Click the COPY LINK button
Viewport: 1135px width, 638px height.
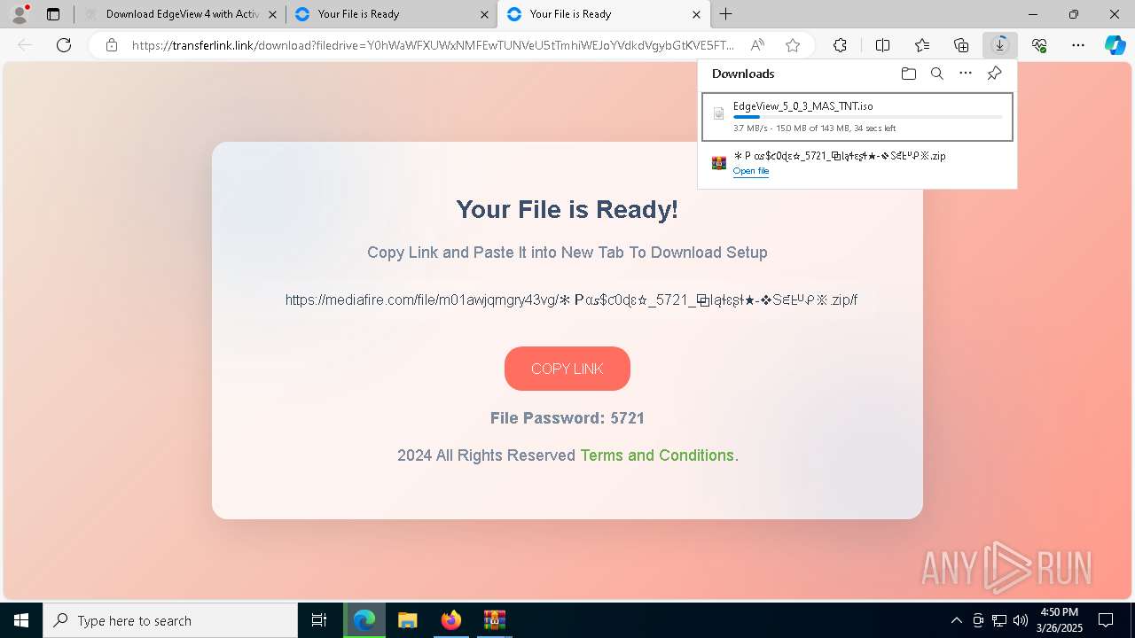(x=567, y=369)
